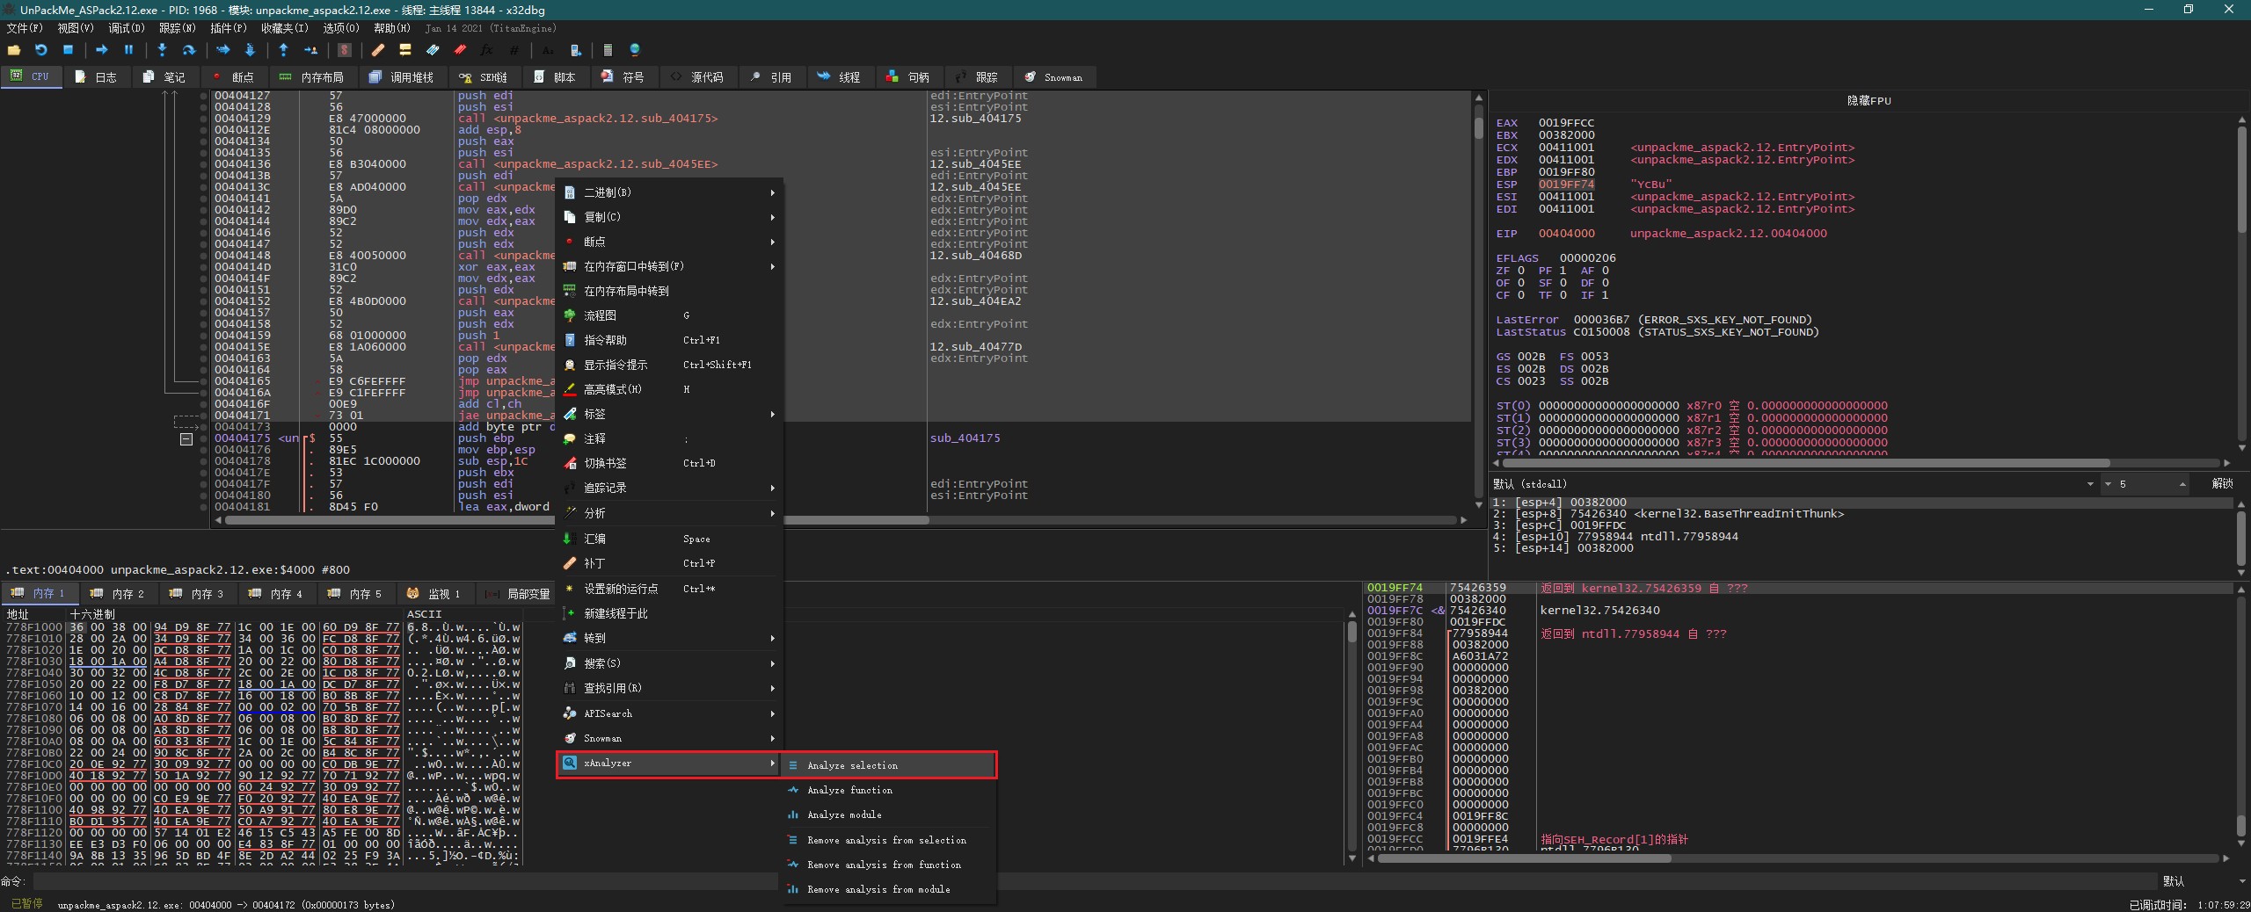Open the Scylla plugin icon
Screen dimensions: 2251x912
(x=345, y=50)
